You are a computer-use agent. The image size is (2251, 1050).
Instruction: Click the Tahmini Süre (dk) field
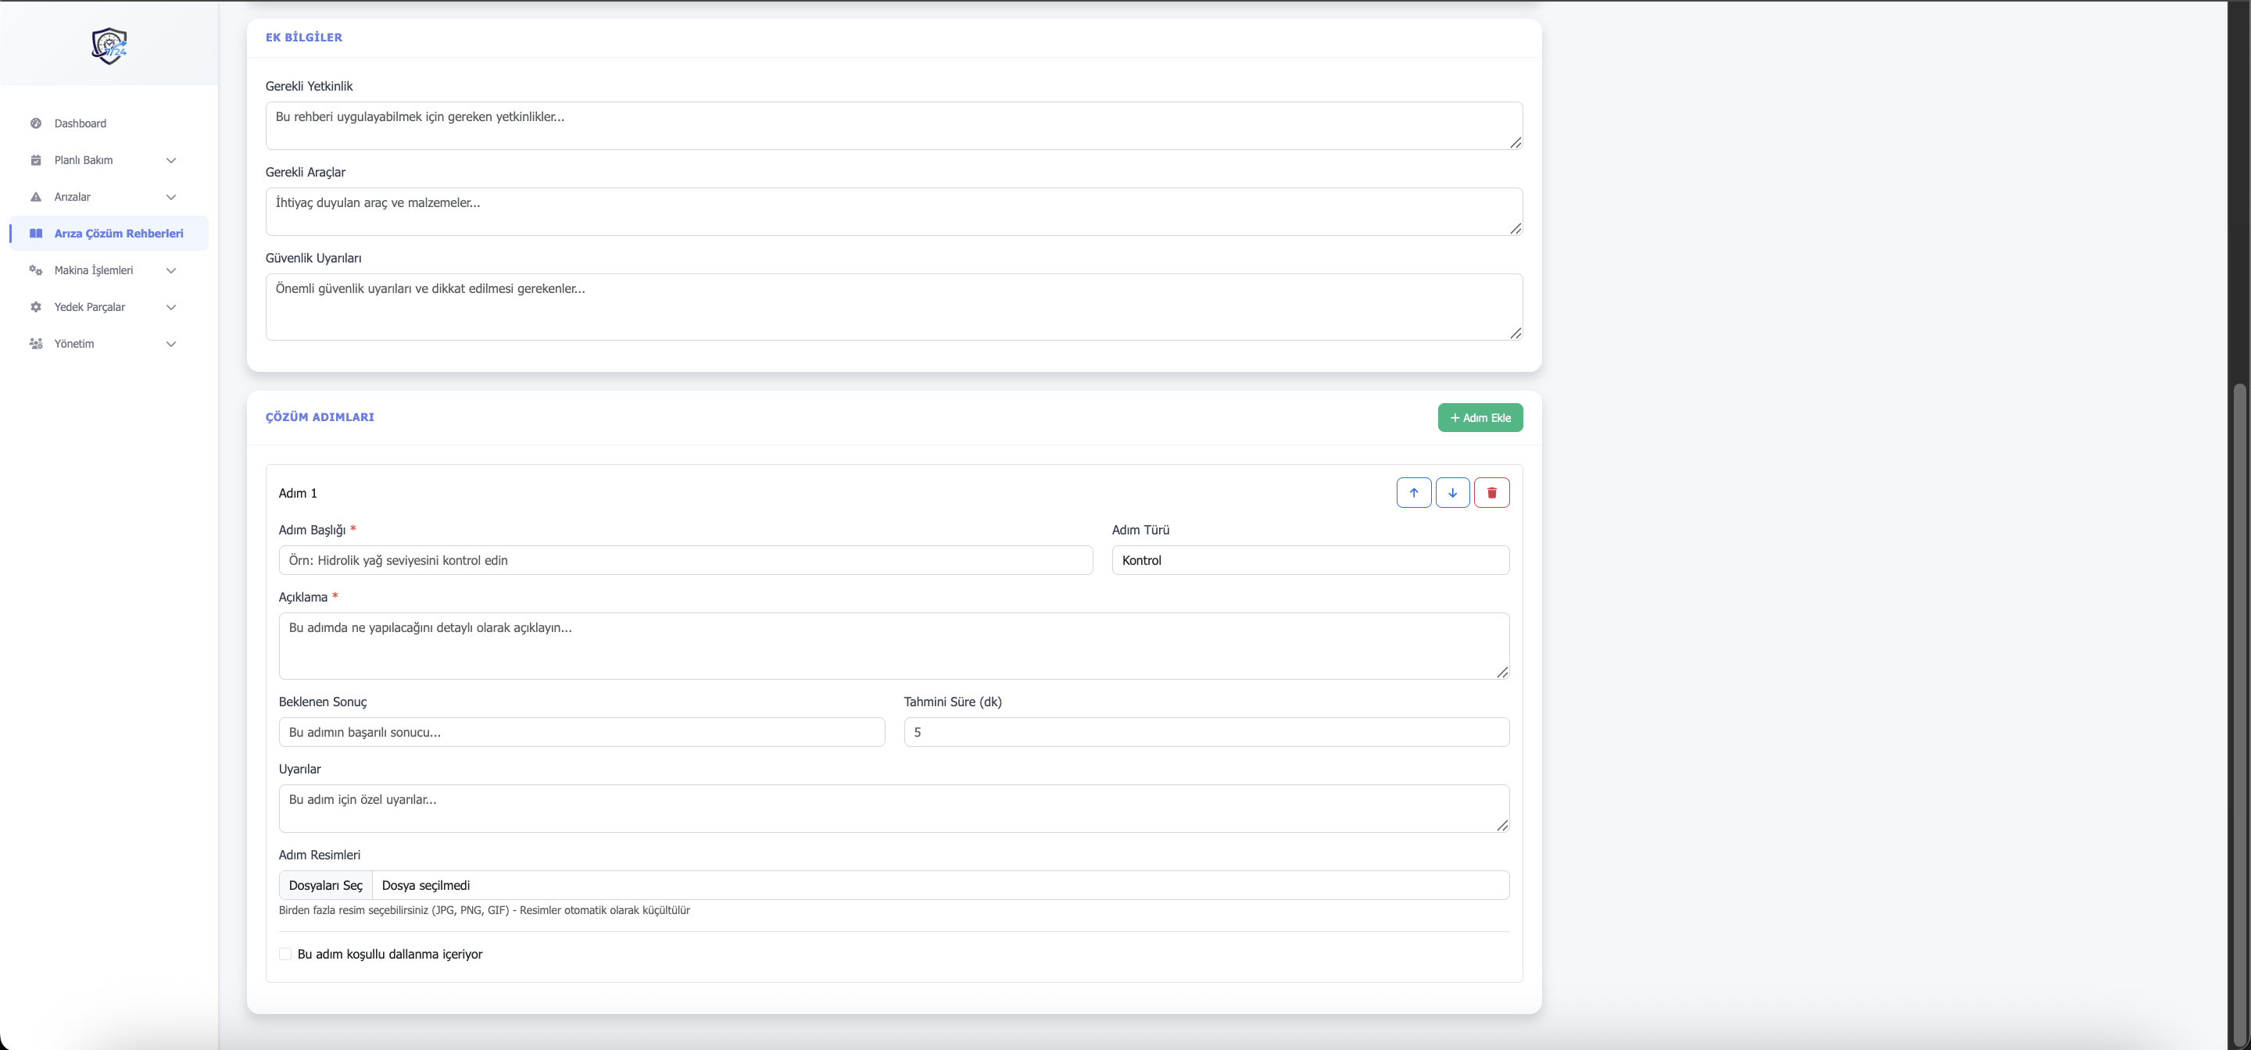pos(1206,732)
